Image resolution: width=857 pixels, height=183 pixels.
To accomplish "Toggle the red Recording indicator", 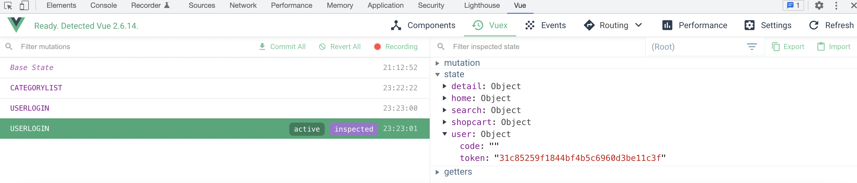I will 377,47.
